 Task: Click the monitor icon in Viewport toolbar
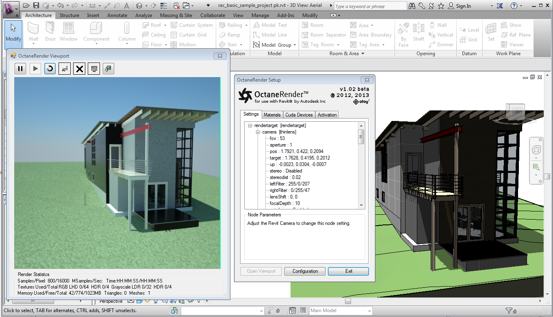tap(94, 69)
